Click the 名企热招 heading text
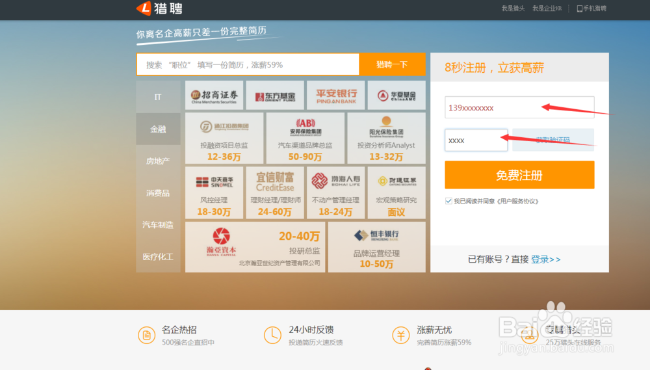Viewport: 650px width, 370px height. tap(179, 330)
